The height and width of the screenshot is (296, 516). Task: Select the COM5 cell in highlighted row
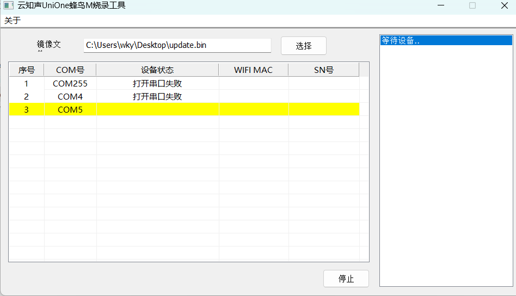(70, 109)
